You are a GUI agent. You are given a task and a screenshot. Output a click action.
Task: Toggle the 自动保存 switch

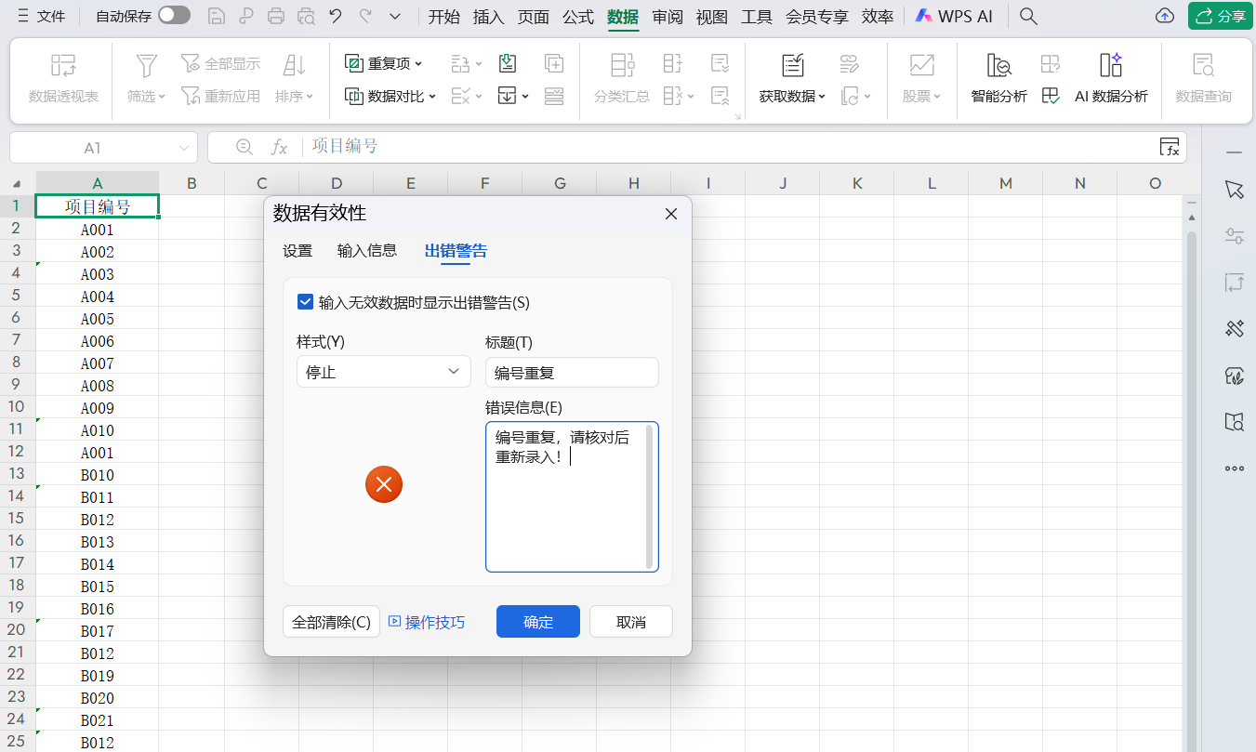pyautogui.click(x=174, y=16)
